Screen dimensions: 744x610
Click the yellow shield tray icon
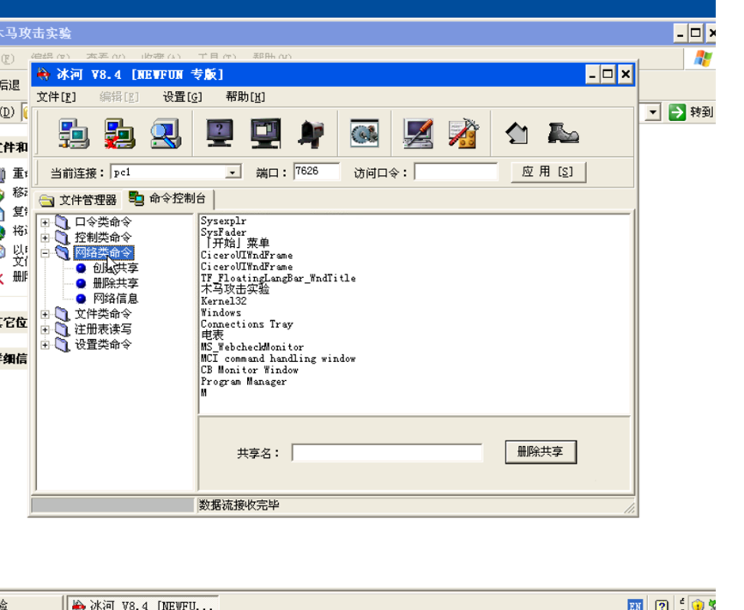click(698, 605)
